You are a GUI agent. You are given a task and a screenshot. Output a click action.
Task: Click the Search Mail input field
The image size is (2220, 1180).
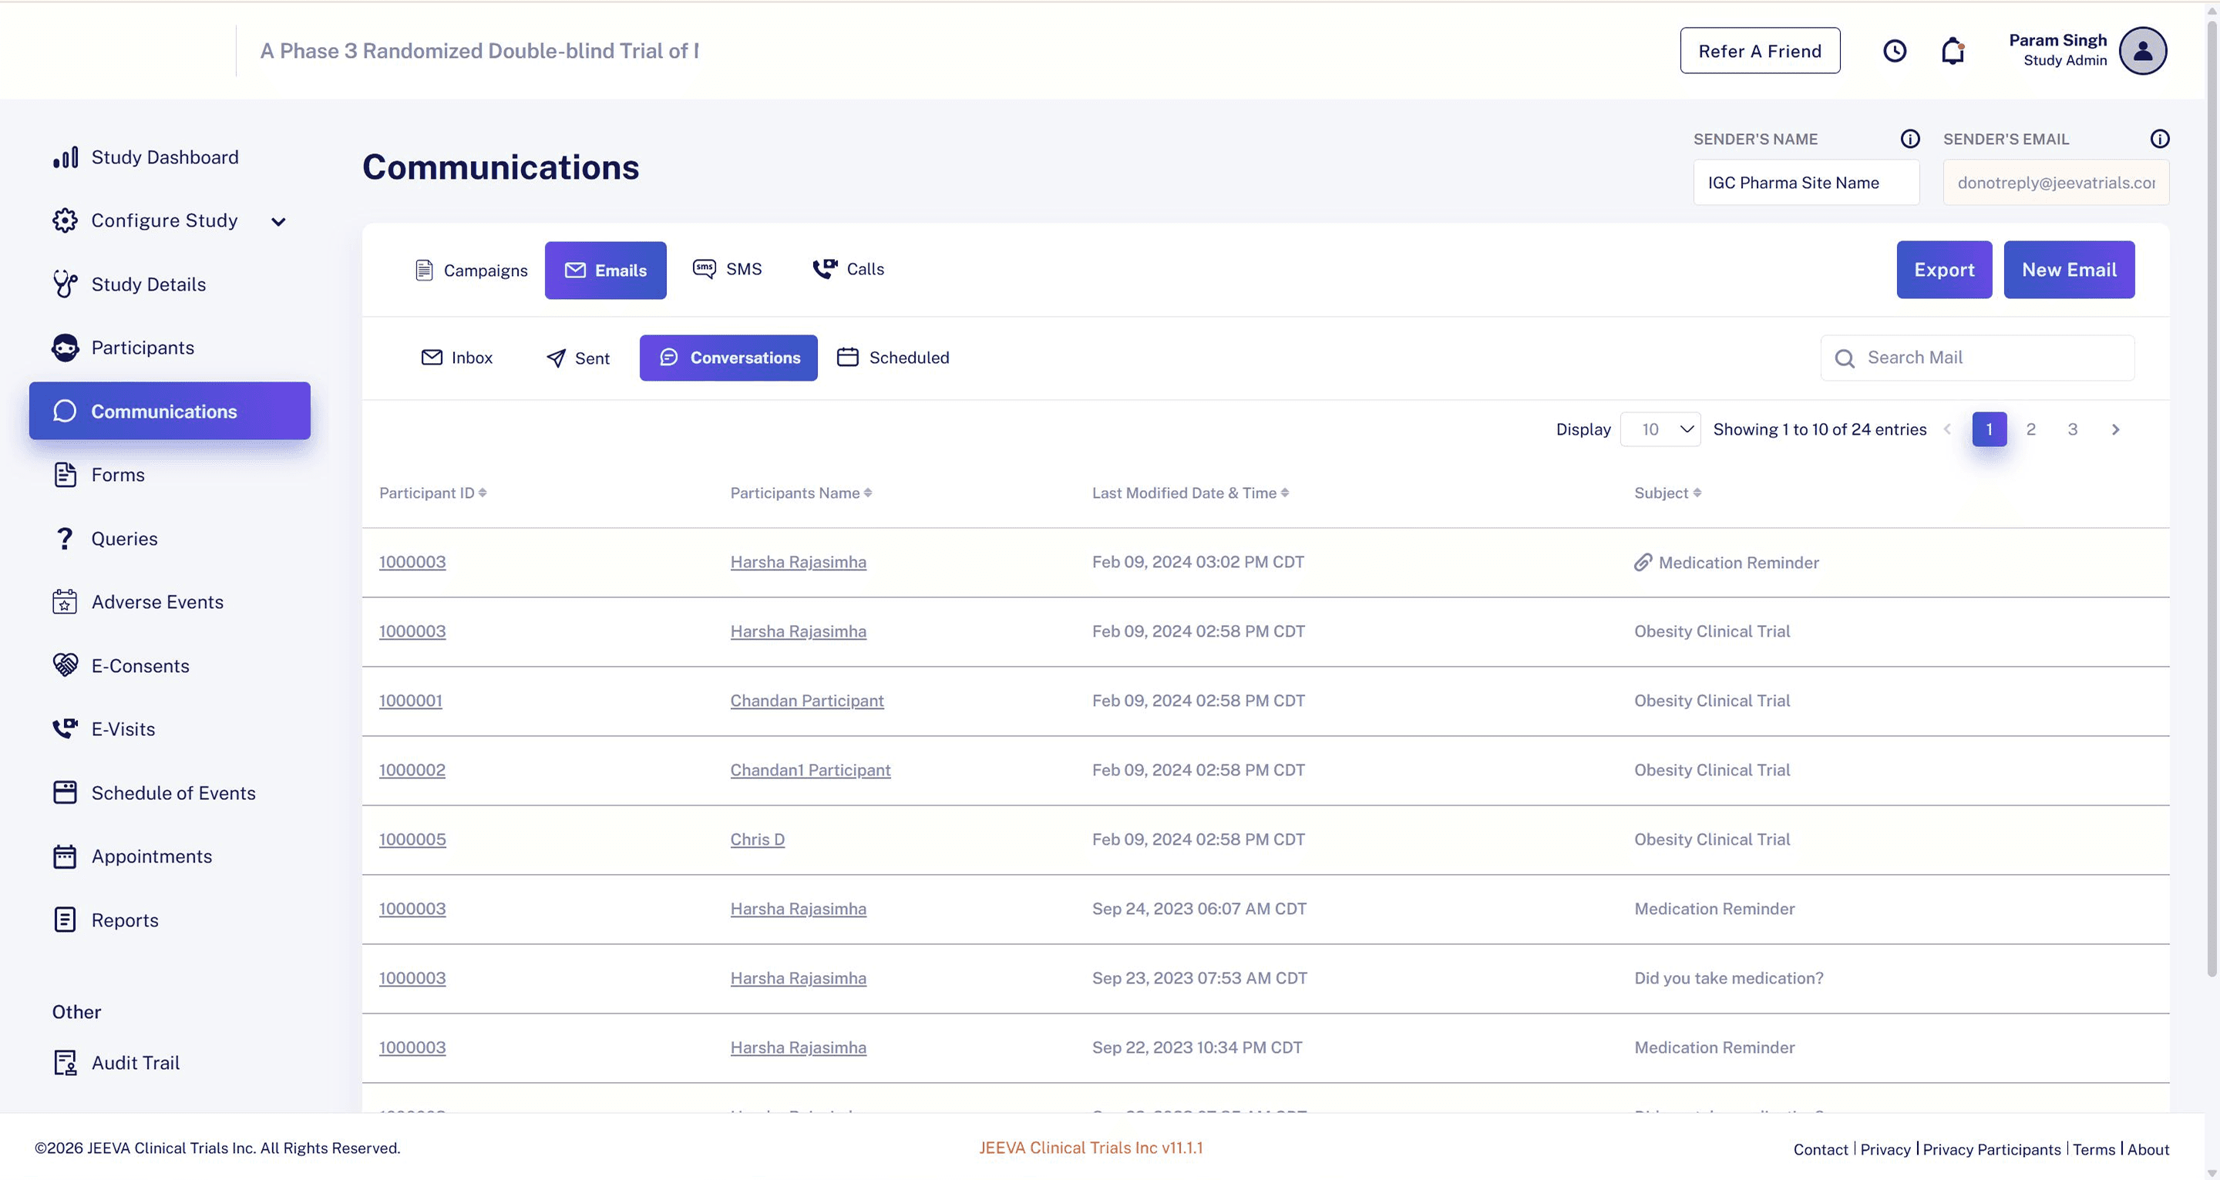pos(1977,358)
